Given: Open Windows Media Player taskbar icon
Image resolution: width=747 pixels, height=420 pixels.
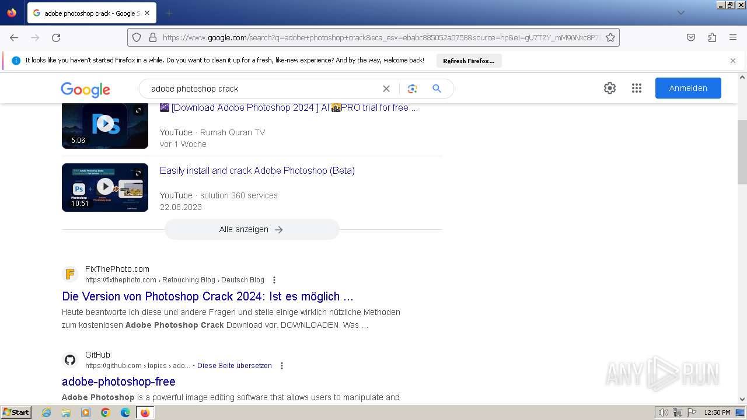Looking at the screenshot, I should [86, 412].
